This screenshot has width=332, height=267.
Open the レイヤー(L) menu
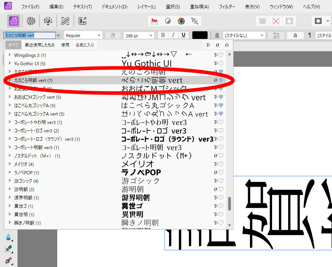click(146, 7)
